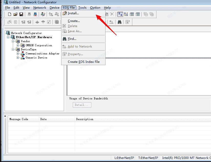Click the Detail... button under Device Bandwidth
The height and width of the screenshot is (162, 211).
point(82,105)
